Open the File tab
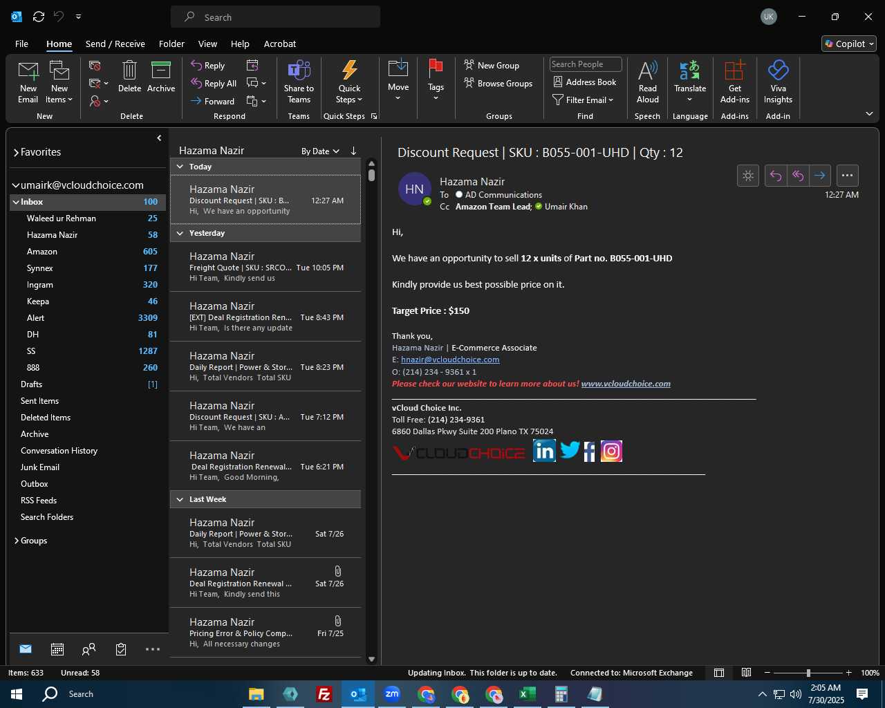The height and width of the screenshot is (708, 885). [x=21, y=44]
